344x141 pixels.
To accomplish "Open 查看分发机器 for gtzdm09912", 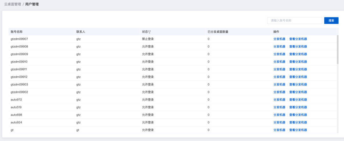I will [x=298, y=77].
